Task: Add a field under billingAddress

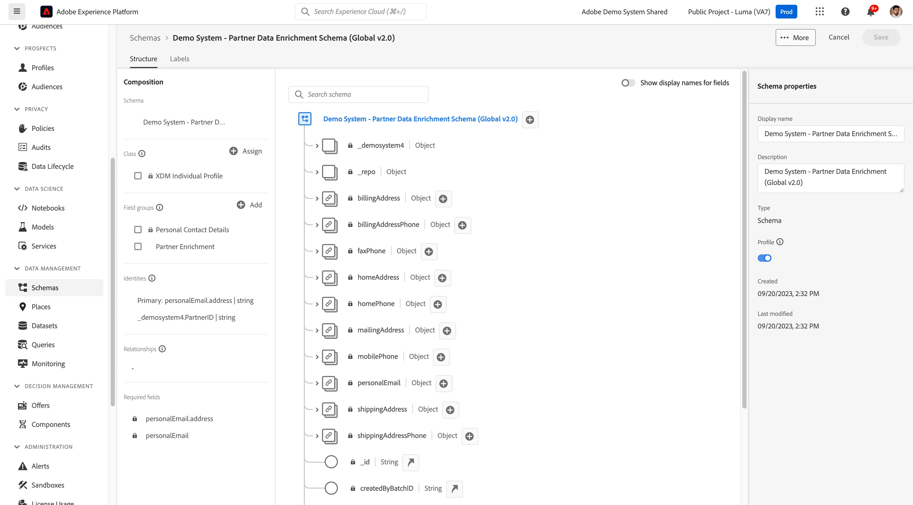Action: [x=443, y=198]
